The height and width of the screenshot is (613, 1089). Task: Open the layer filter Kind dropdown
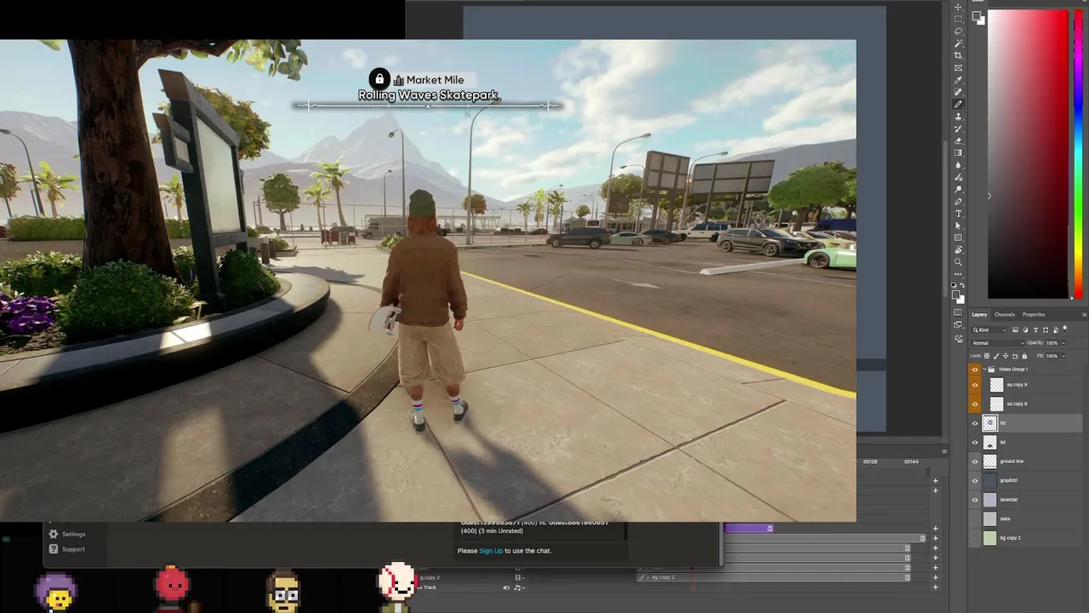click(989, 330)
